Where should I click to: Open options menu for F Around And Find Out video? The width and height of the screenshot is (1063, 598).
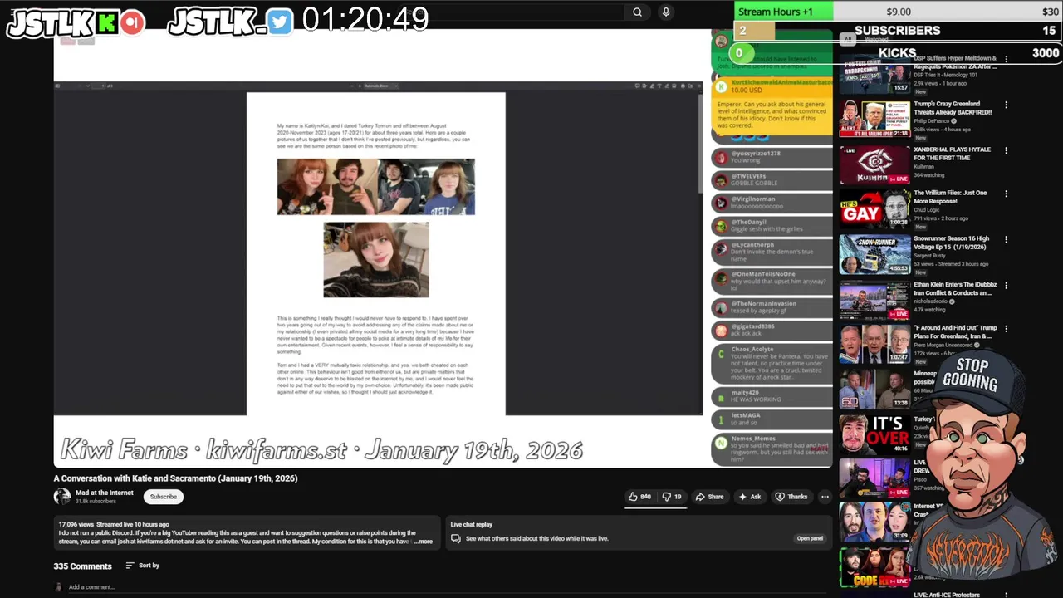[1006, 330]
